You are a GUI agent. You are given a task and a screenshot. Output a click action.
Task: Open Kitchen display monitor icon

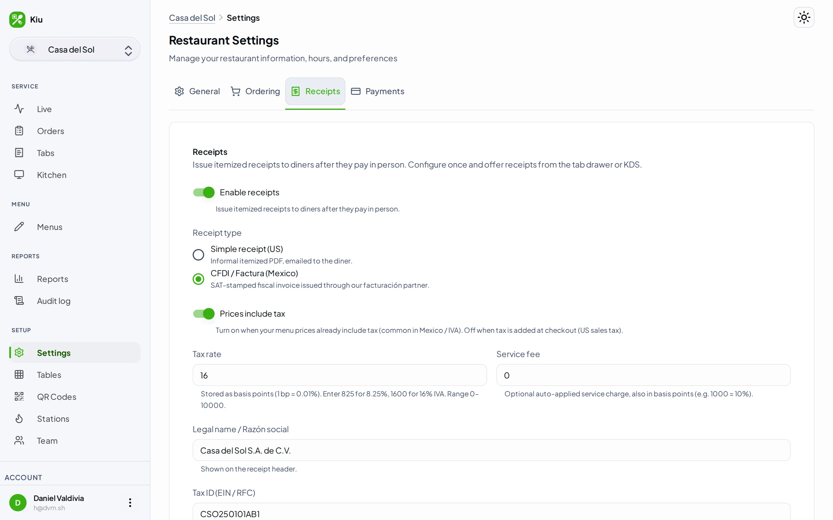point(19,175)
